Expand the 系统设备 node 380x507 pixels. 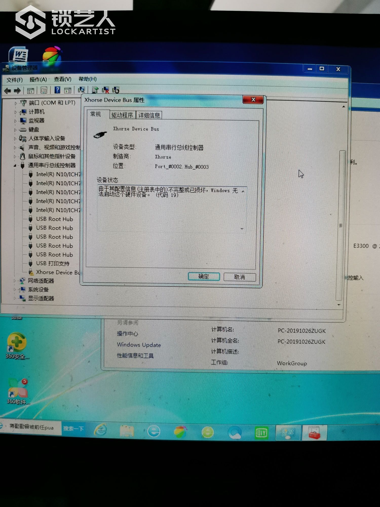(x=15, y=289)
